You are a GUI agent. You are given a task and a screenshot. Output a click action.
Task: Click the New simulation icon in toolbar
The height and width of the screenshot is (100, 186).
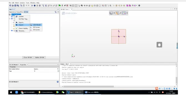(x=10, y=6)
